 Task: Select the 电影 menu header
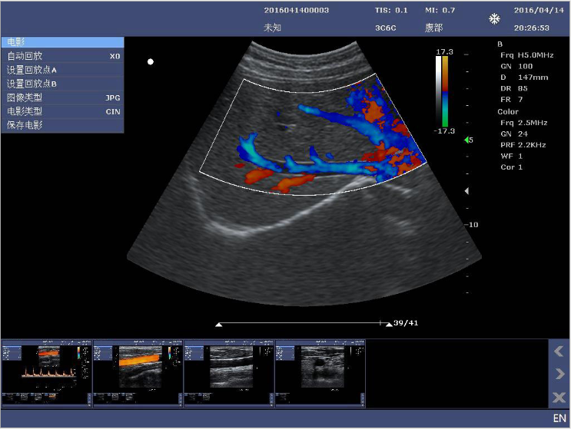[x=63, y=42]
